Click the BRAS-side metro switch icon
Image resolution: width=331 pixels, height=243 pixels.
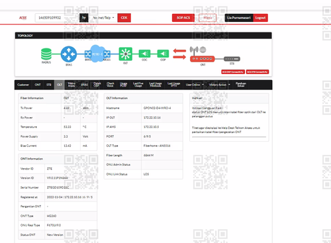click(x=88, y=54)
